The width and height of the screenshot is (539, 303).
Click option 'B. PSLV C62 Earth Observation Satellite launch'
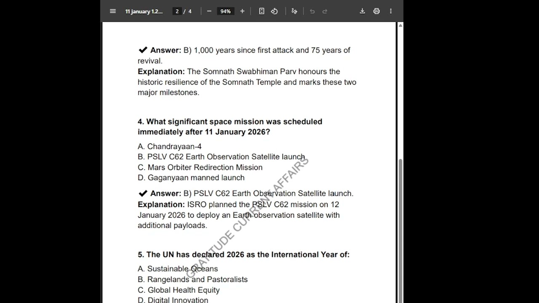pyautogui.click(x=221, y=157)
